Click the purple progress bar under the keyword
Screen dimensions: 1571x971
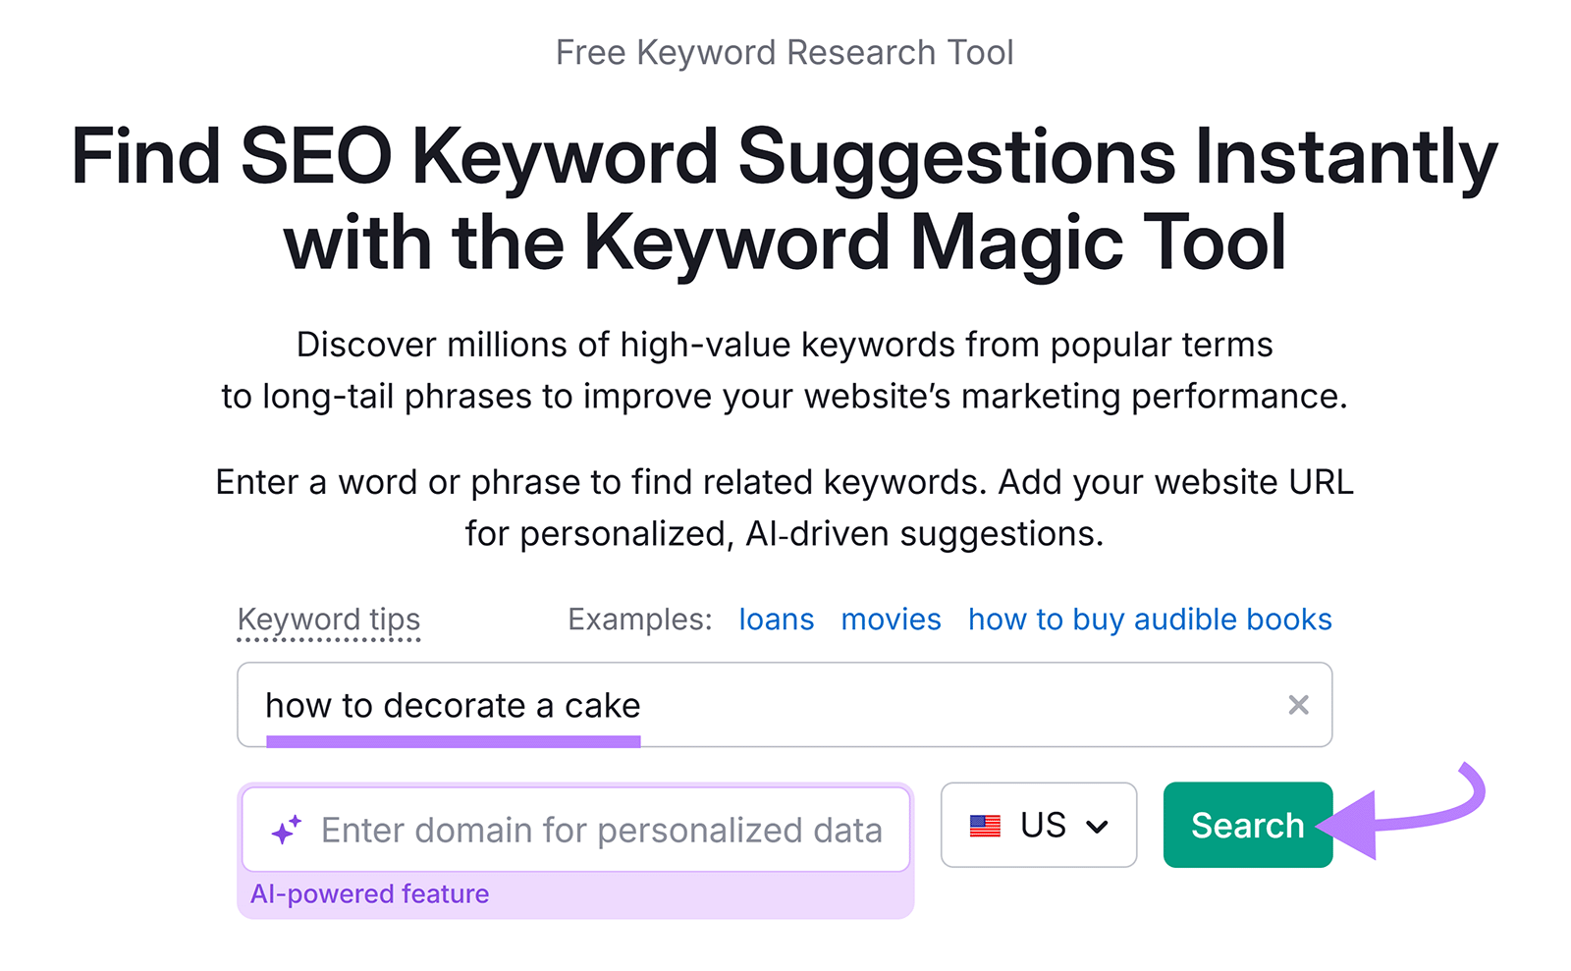tap(454, 738)
